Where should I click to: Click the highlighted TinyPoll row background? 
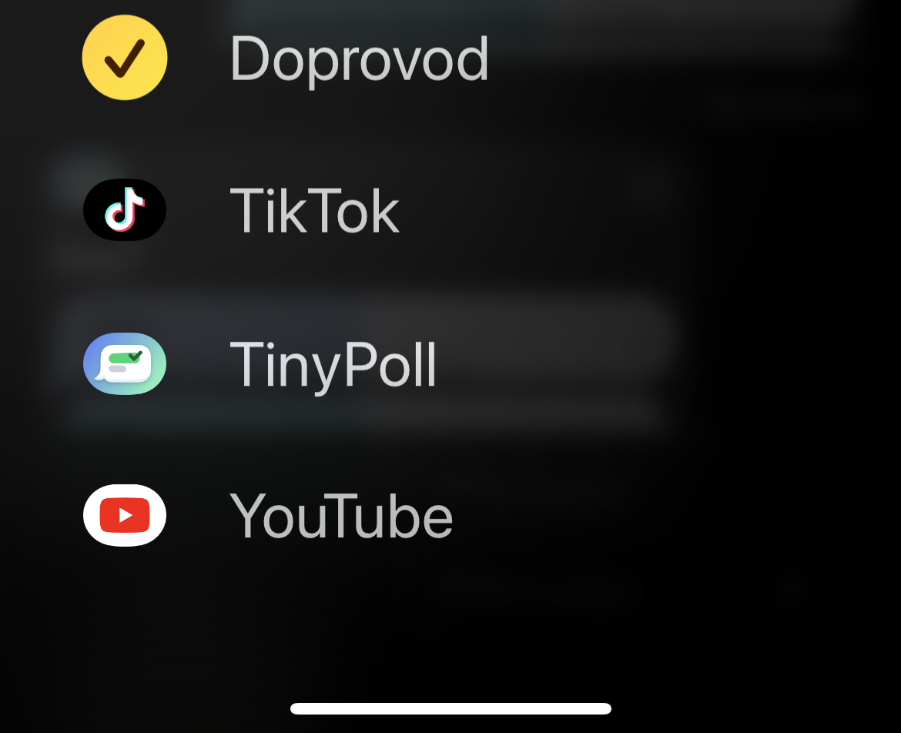368,363
